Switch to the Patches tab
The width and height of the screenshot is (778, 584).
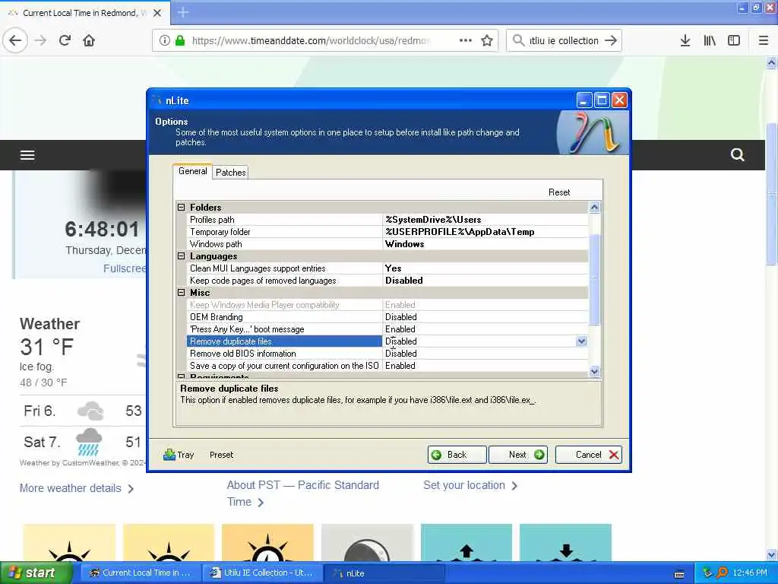[x=230, y=173]
